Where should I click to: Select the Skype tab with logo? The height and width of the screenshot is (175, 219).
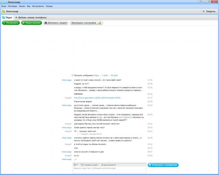pos(7,17)
